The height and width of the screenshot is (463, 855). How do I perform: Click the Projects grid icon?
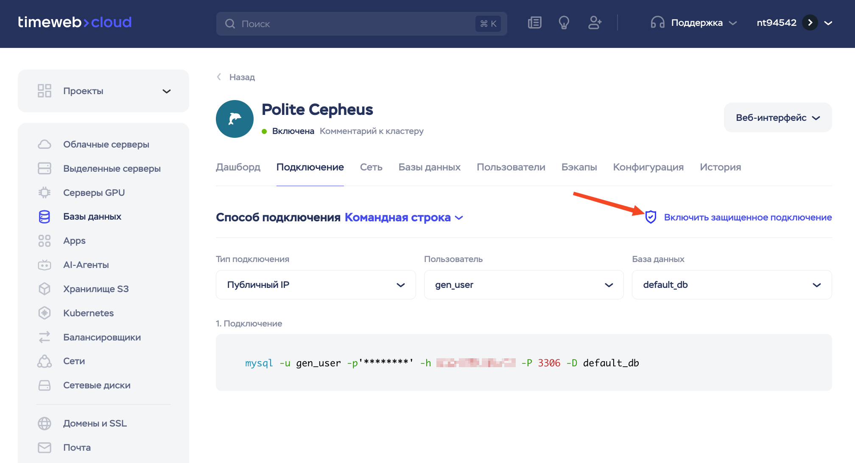point(45,91)
